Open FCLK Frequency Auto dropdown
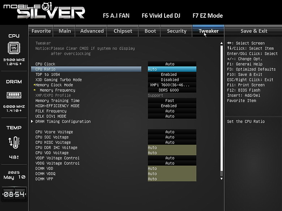Screen dimensions: 282x211 pos(172,111)
